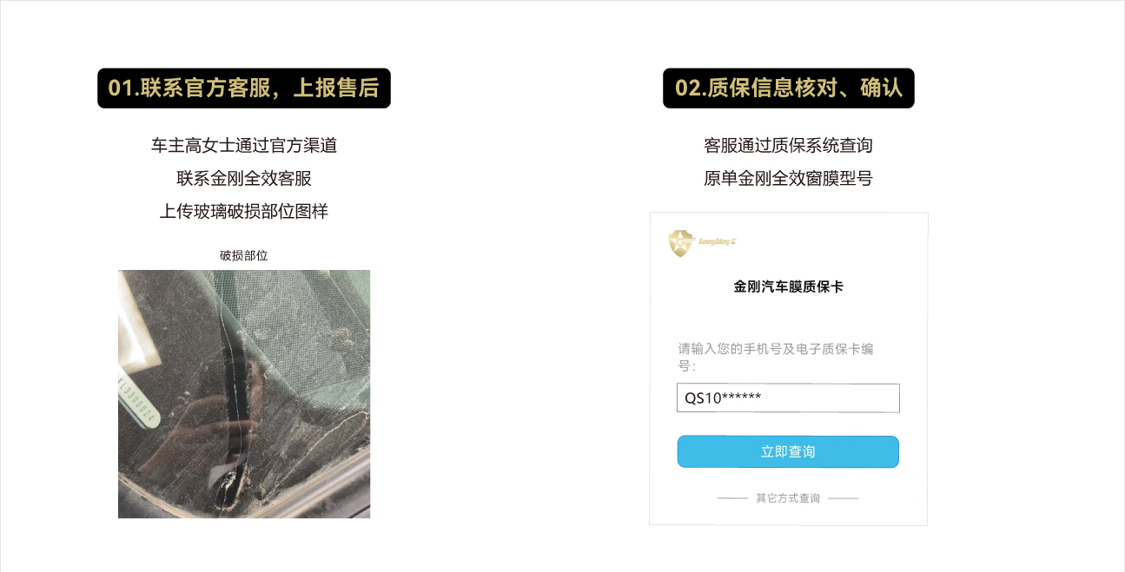Select the 01.联系官方客服，上报售后 heading badge
Image resolution: width=1125 pixels, height=572 pixels.
pyautogui.click(x=244, y=89)
